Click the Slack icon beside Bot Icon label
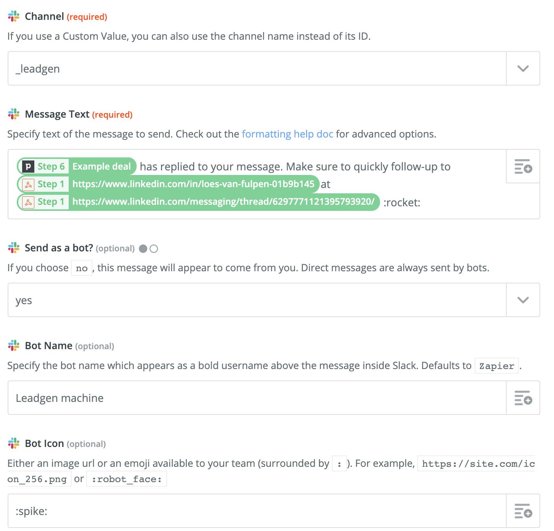The width and height of the screenshot is (554, 531). click(x=14, y=444)
